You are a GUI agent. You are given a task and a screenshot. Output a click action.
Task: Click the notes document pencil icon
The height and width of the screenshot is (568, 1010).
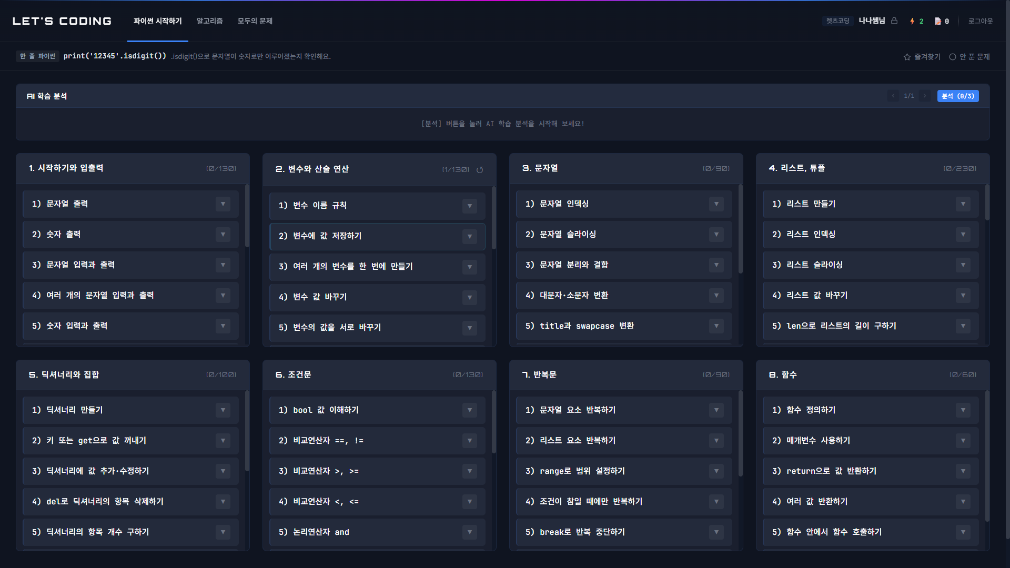tap(937, 21)
